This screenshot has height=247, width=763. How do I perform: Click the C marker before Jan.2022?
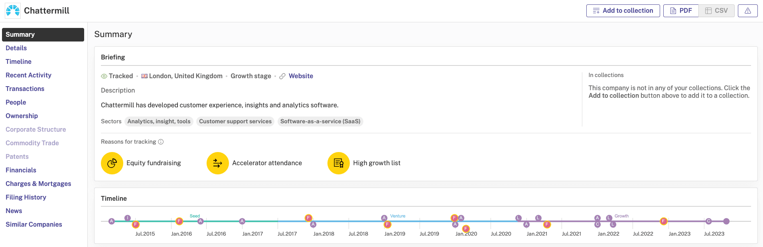coord(597,225)
